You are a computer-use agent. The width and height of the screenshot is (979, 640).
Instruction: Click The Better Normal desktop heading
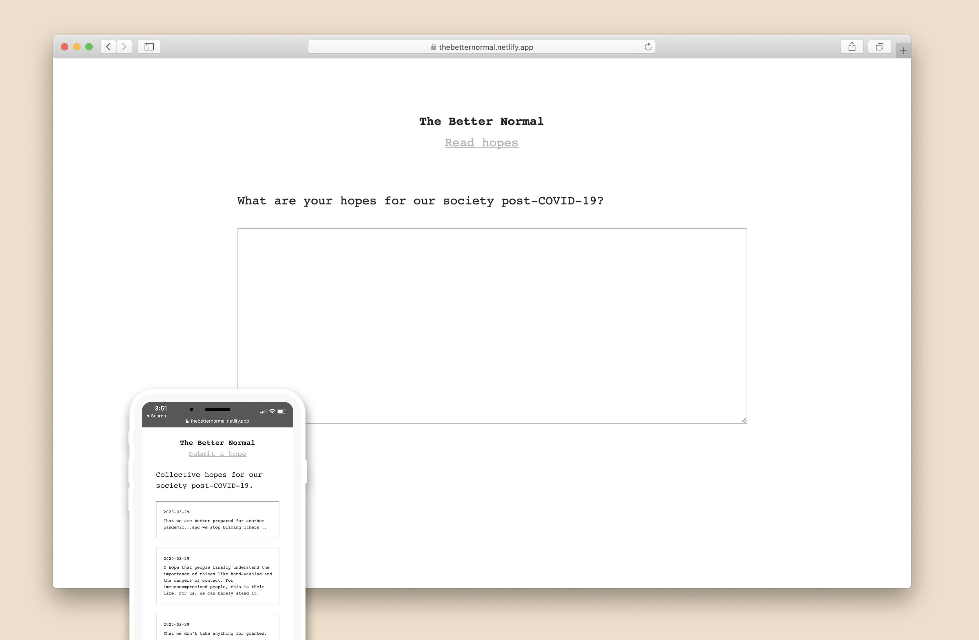click(x=481, y=121)
